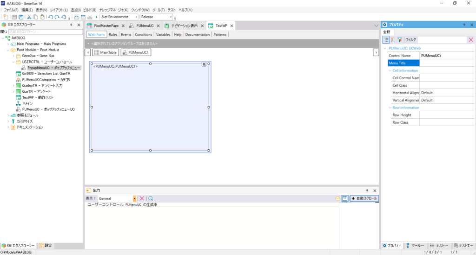This screenshot has width=476, height=255.
Task: Click the properties filter funnel icon
Action: click(399, 40)
